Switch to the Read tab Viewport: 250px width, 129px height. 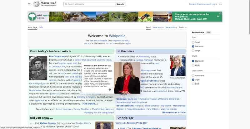[148, 27]
